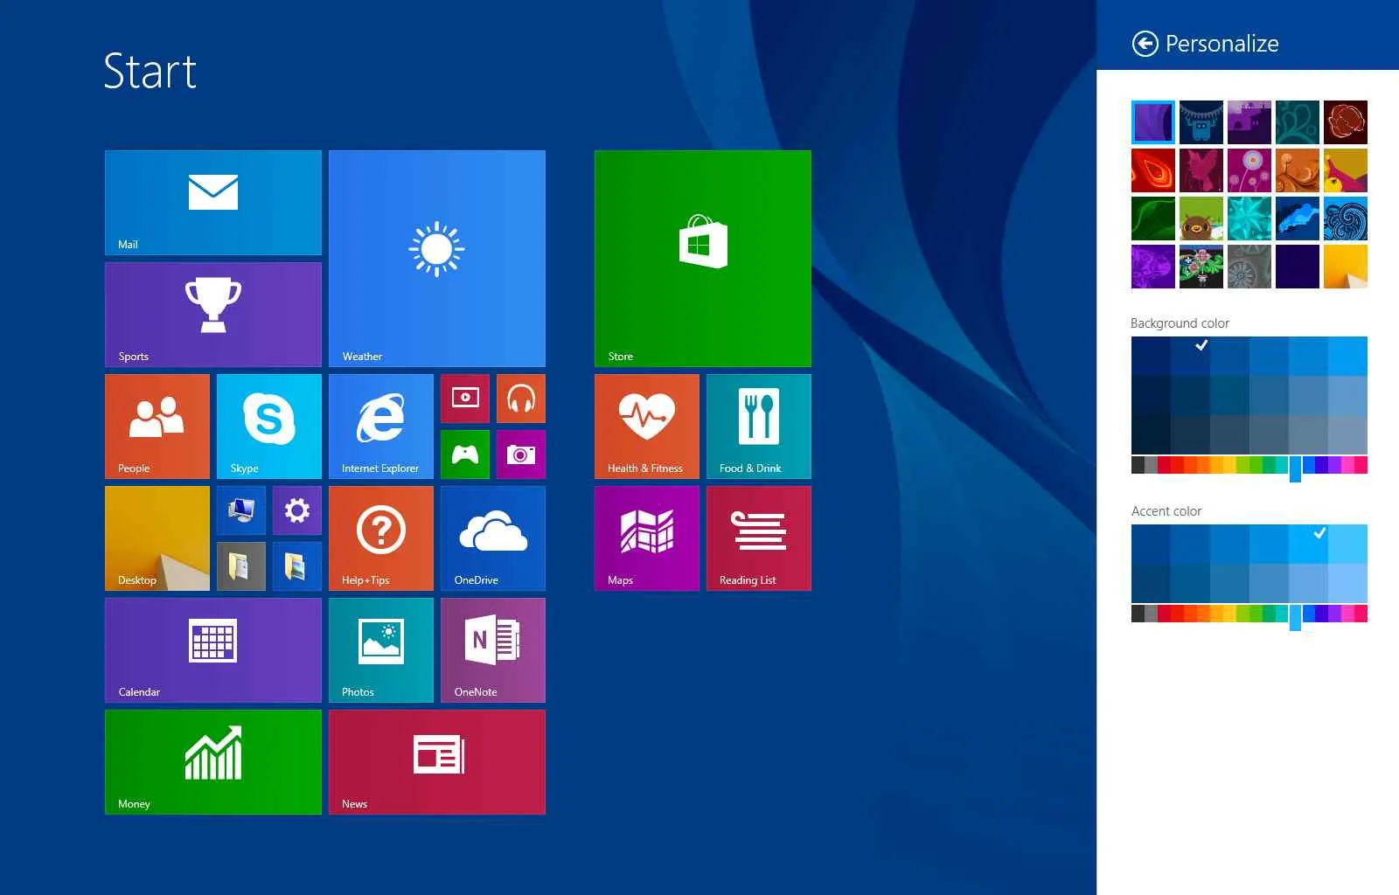The image size is (1399, 895).
Task: Choose the blue wave spirals pattern
Action: pyautogui.click(x=1346, y=219)
